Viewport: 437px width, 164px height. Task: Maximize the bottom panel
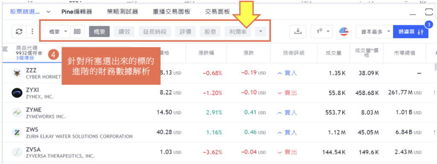click(x=429, y=12)
